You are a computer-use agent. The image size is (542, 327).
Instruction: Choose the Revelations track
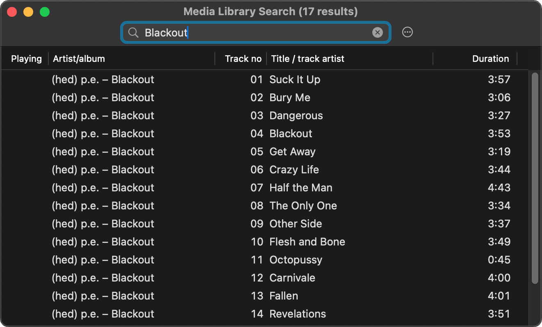tap(298, 314)
